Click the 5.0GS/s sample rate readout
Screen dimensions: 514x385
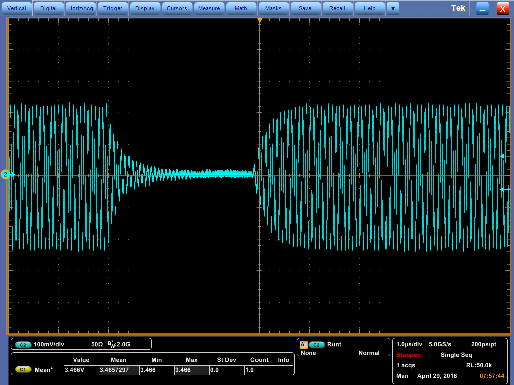click(x=440, y=344)
